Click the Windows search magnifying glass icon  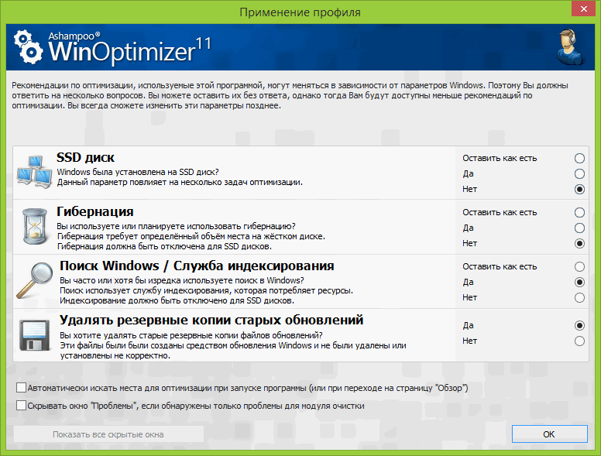(x=34, y=281)
